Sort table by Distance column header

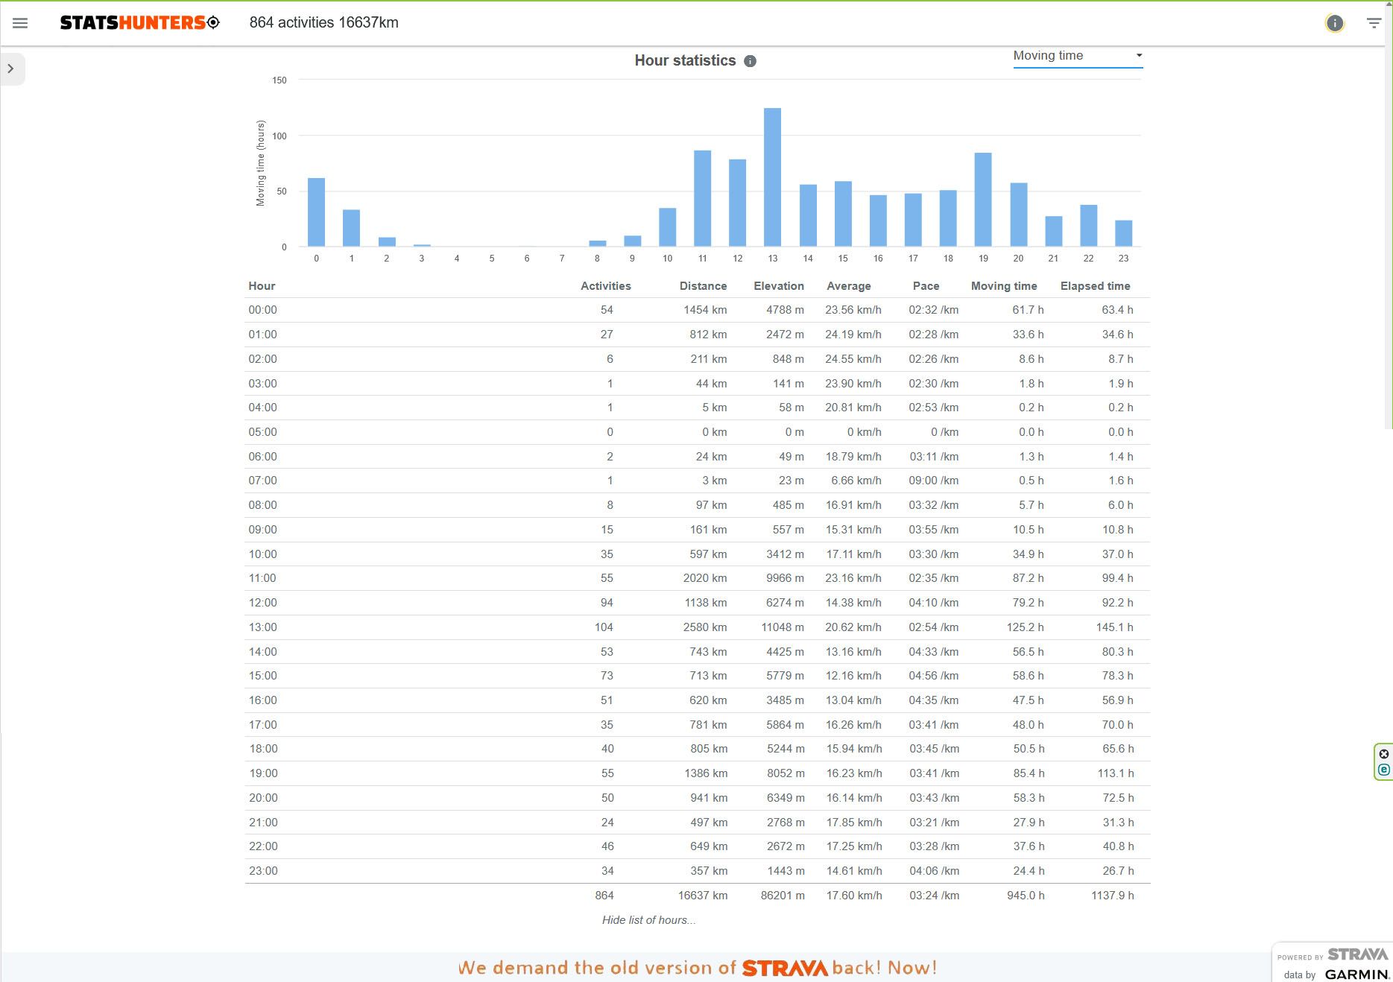(x=702, y=286)
